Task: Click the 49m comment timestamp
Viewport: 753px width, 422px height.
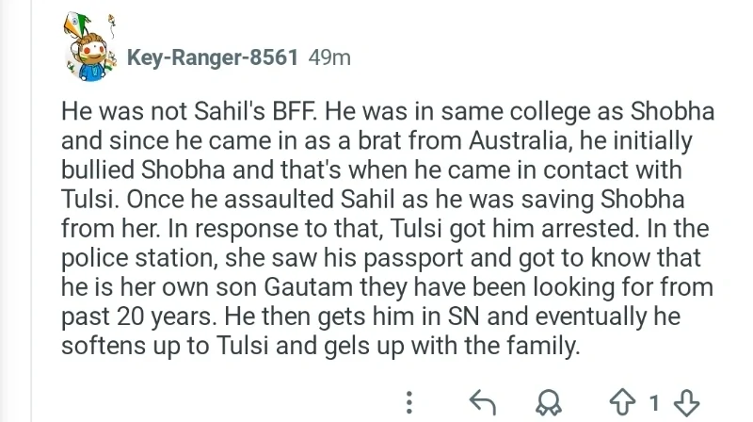Action: coord(329,57)
